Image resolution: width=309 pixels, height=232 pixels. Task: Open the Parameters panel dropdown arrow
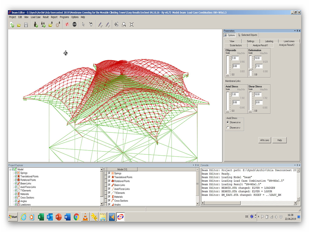[295, 31]
